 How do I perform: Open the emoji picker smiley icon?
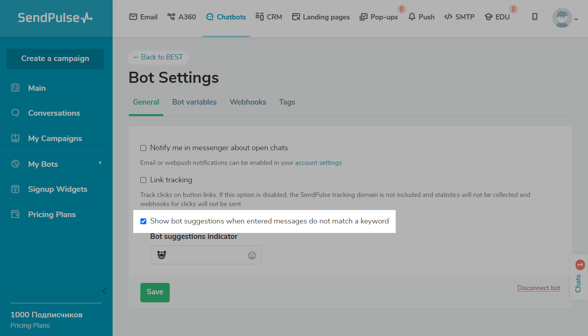click(252, 256)
